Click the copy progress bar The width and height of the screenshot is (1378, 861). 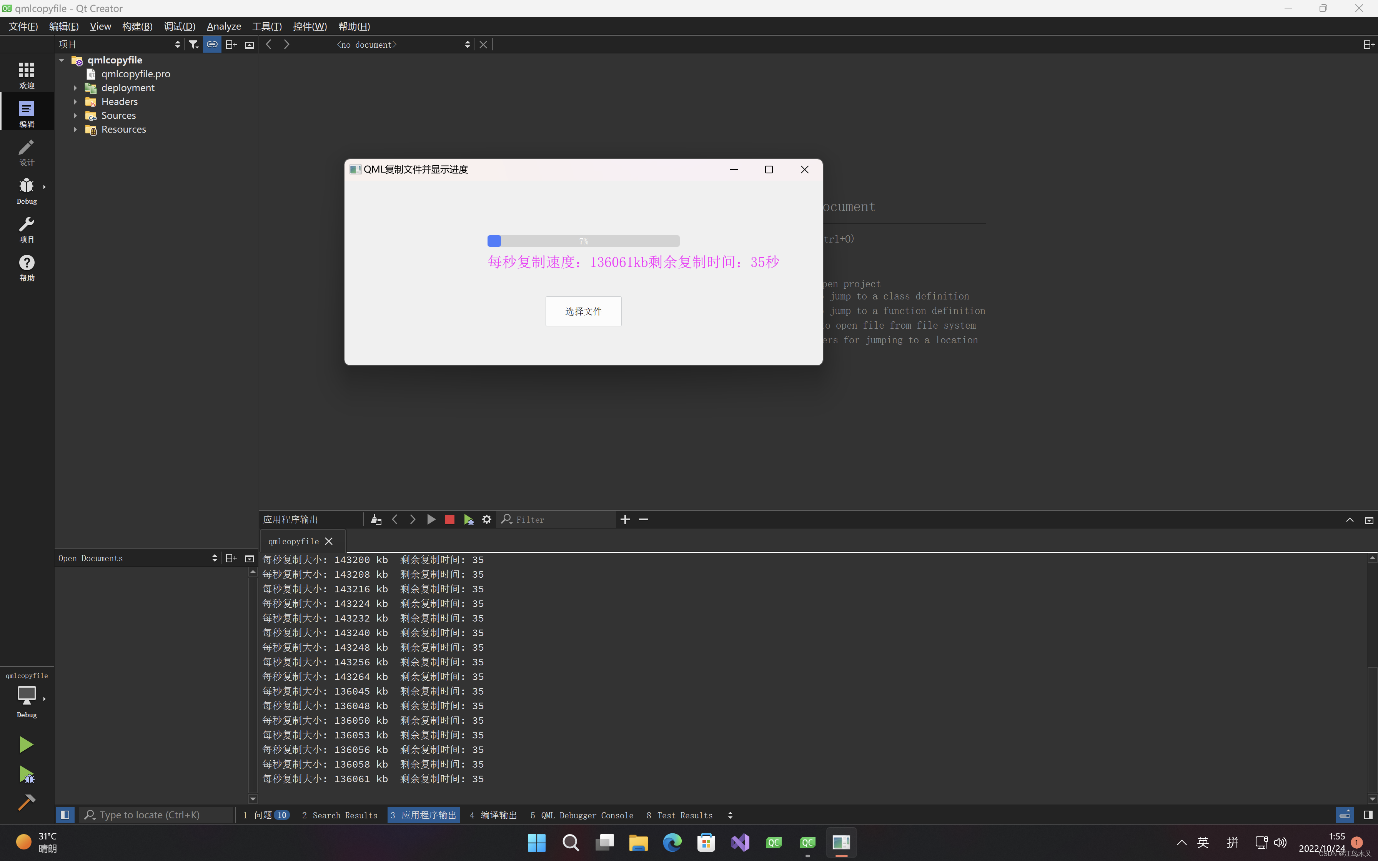coord(583,241)
